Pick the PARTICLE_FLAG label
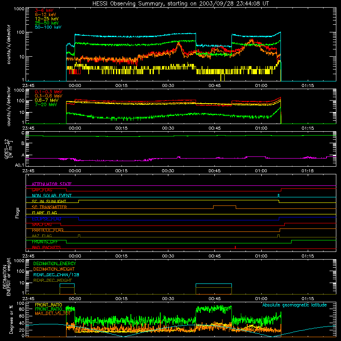The height and width of the screenshot is (341, 341). click(48, 230)
